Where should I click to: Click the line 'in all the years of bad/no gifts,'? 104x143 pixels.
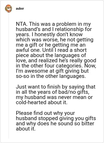[x=53, y=92]
